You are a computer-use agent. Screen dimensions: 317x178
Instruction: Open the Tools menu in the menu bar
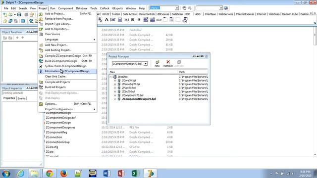coord(94,8)
